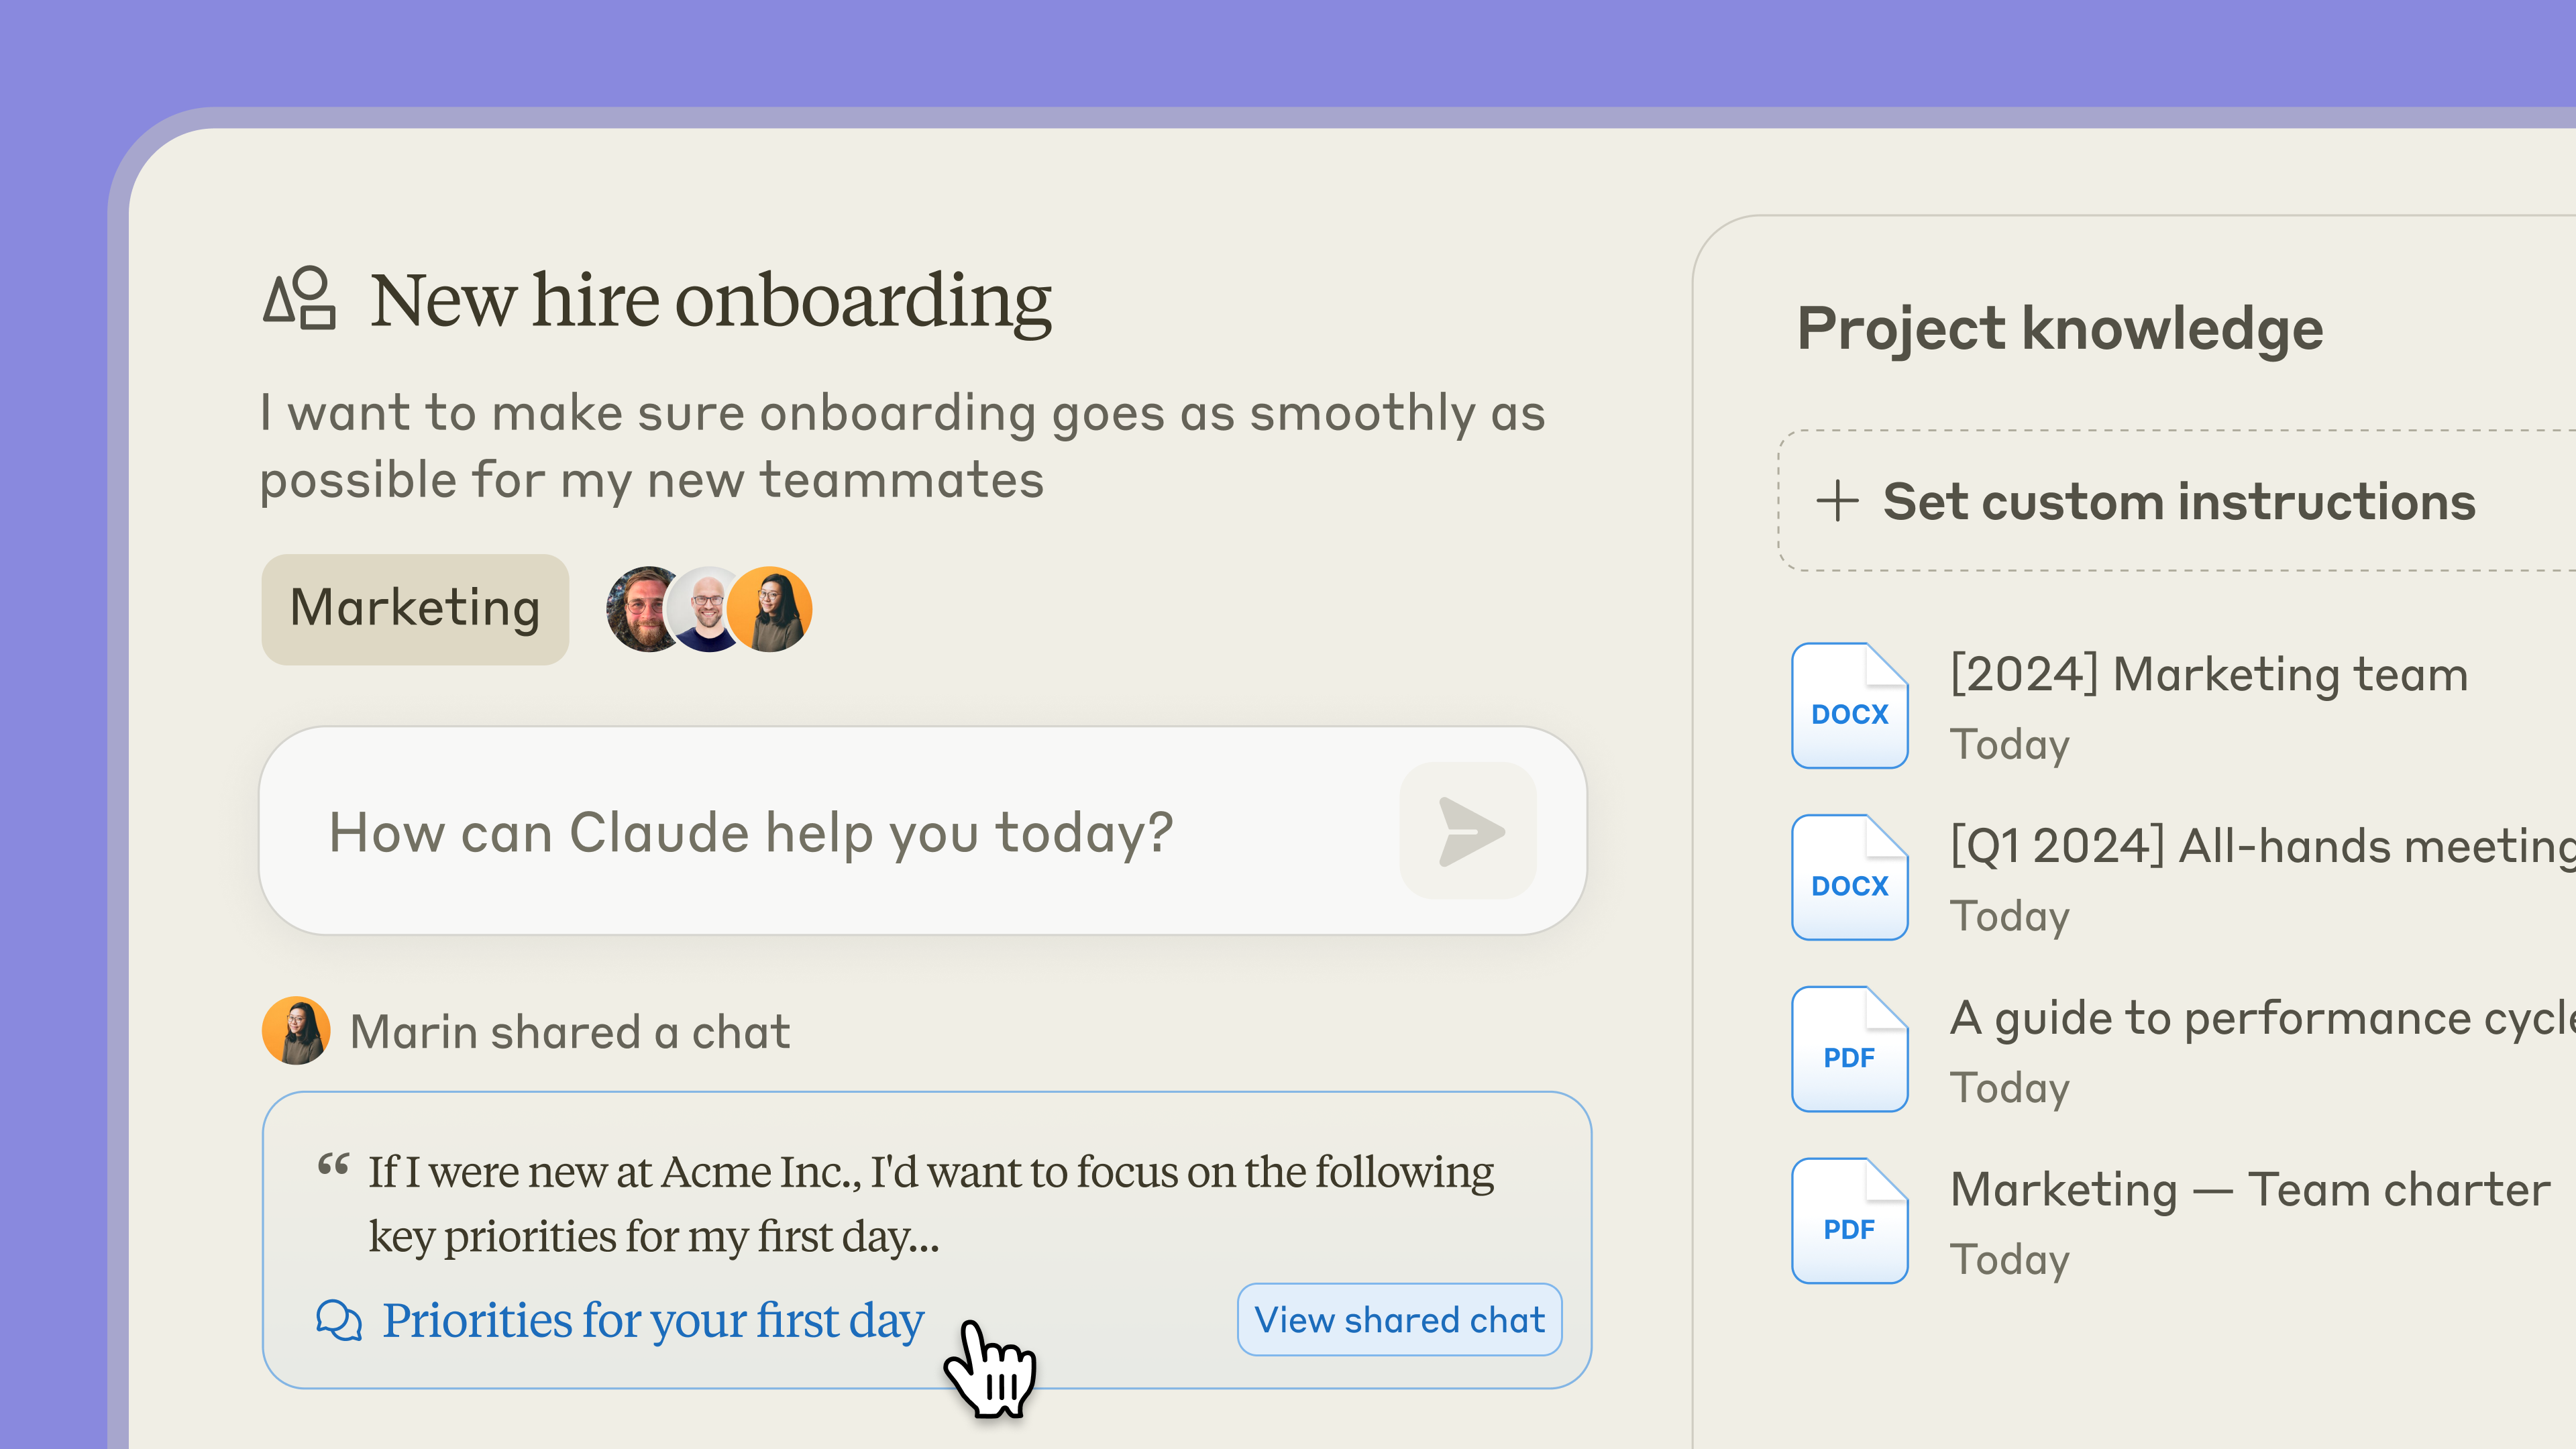Click the plus icon for custom instructions
Screen dimensions: 2576x1449
1837,501
